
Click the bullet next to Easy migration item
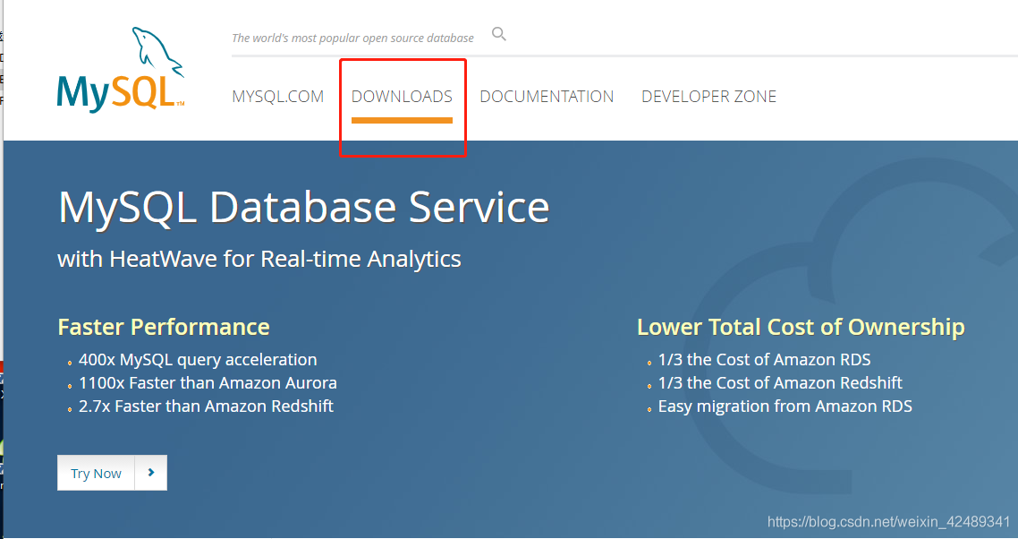pyautogui.click(x=649, y=408)
